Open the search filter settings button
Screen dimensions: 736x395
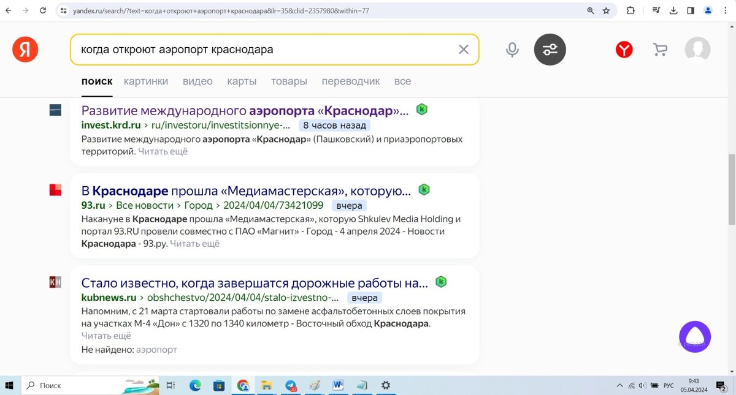point(550,50)
